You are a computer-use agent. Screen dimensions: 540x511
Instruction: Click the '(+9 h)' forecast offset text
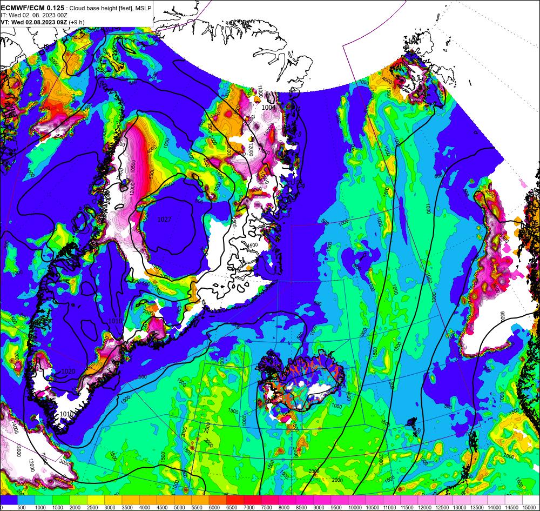pos(77,22)
